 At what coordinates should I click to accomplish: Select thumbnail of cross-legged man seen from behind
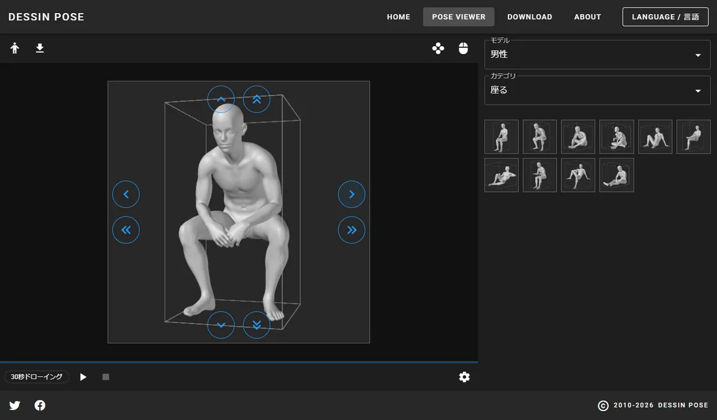(x=617, y=137)
